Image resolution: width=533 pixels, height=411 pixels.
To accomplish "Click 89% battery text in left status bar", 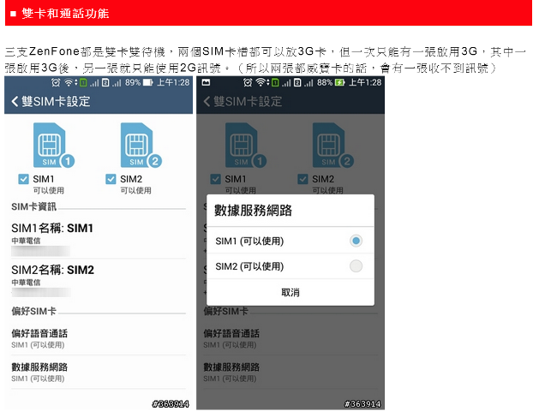I will (133, 82).
